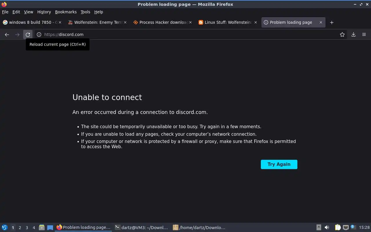371x232 pixels.
Task: Click the show desktop taskbar icon
Action: [50, 228]
